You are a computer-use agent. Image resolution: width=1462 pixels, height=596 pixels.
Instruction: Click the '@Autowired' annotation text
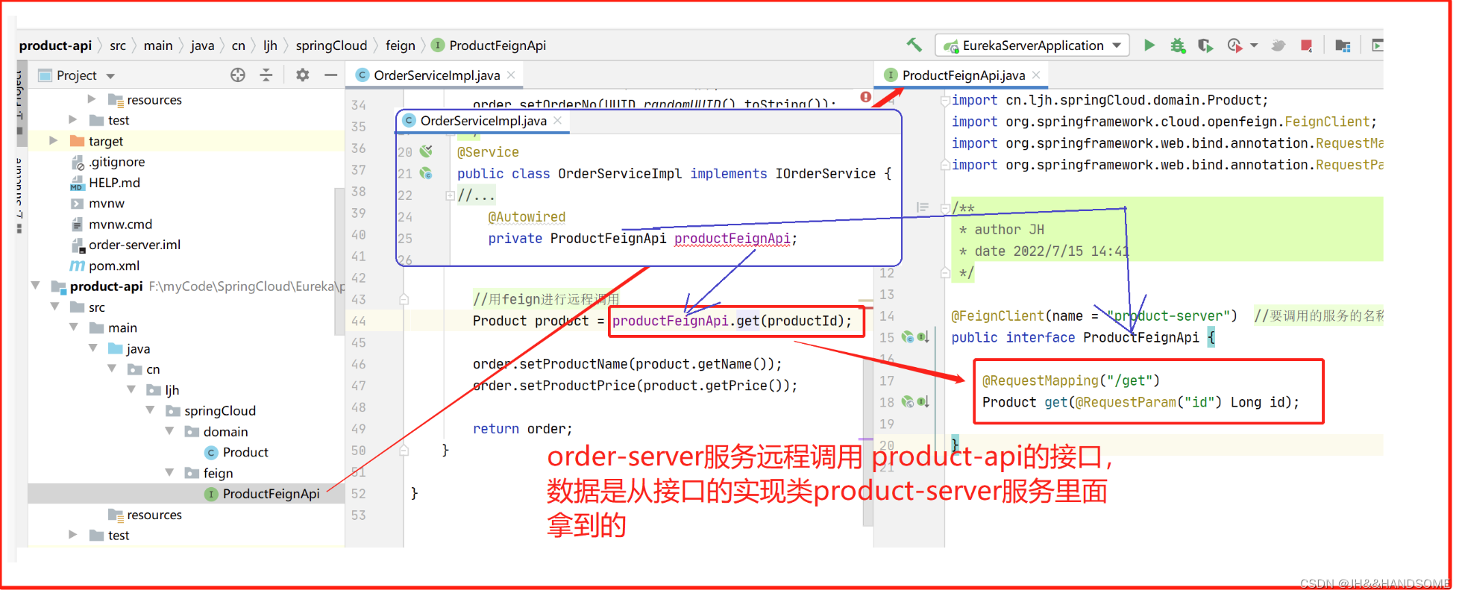pyautogui.click(x=527, y=217)
